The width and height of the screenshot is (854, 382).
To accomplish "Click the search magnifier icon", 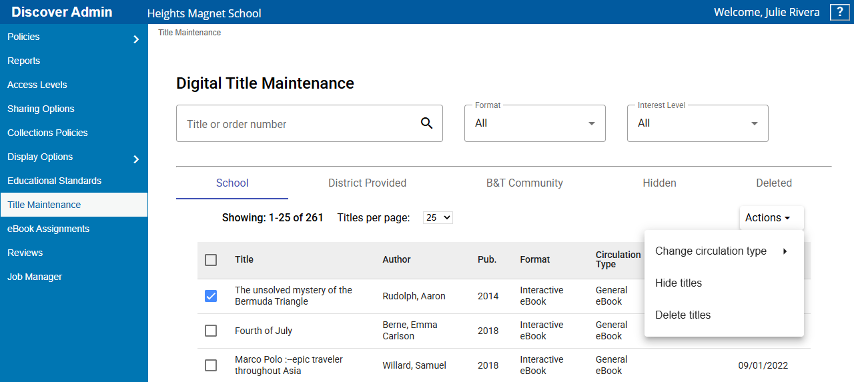I will (x=427, y=123).
